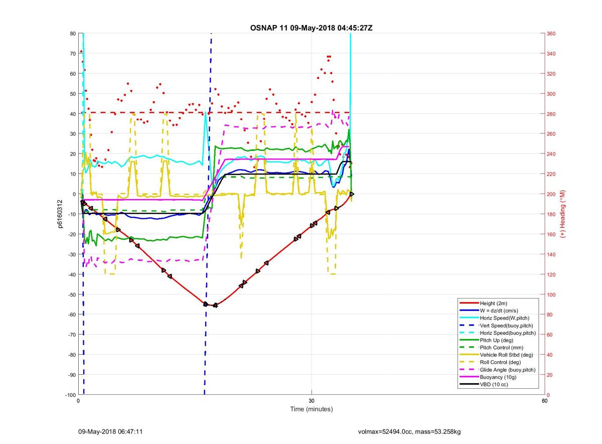602x444 pixels.
Task: Click the 'p6160312' vertical axis label
Action: (59, 214)
